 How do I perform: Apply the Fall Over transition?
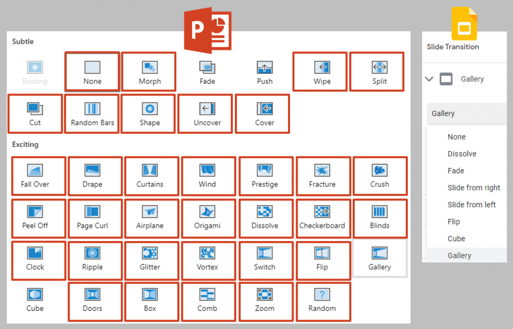[39, 176]
